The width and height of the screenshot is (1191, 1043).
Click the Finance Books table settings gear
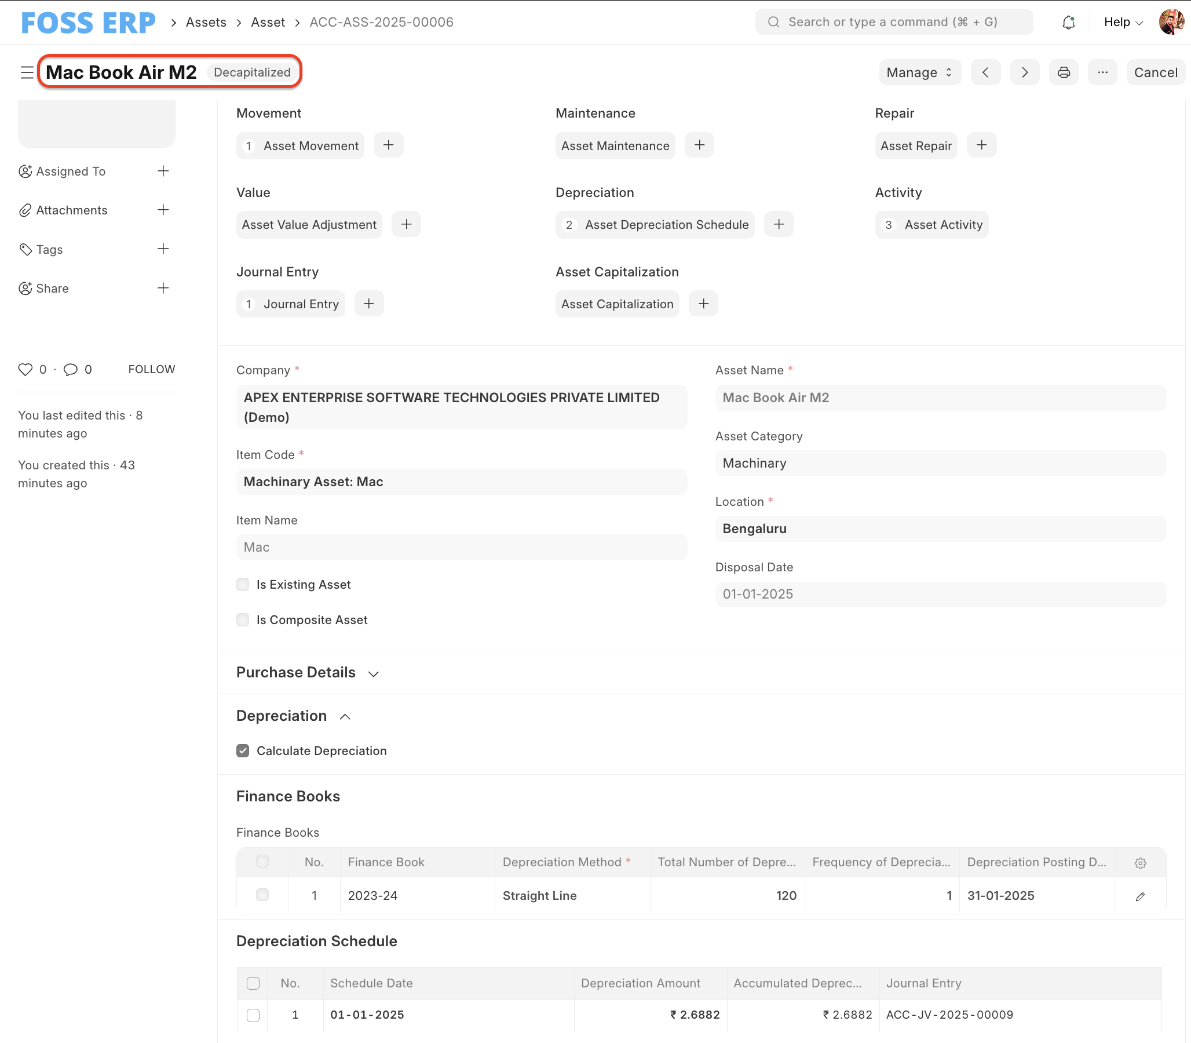click(x=1140, y=863)
